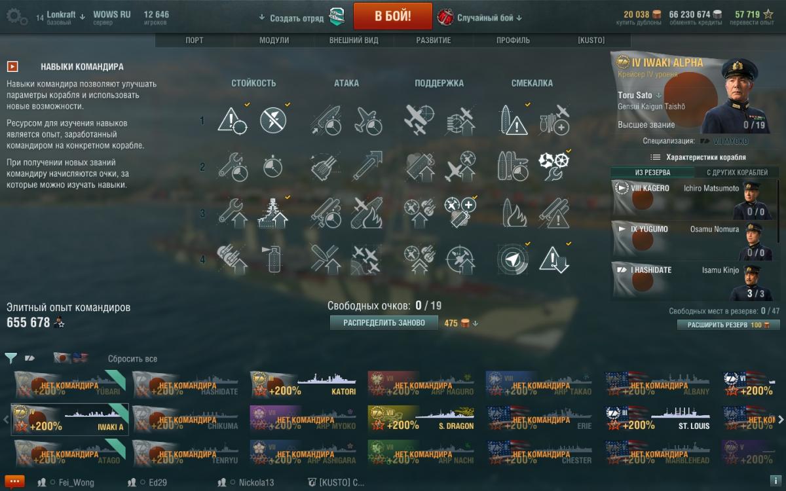The width and height of the screenshot is (786, 491).
Task: Toggle the warning triangle skill in row 1
Action: [232, 120]
